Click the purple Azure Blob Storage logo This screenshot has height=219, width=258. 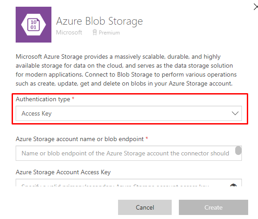[x=34, y=25]
